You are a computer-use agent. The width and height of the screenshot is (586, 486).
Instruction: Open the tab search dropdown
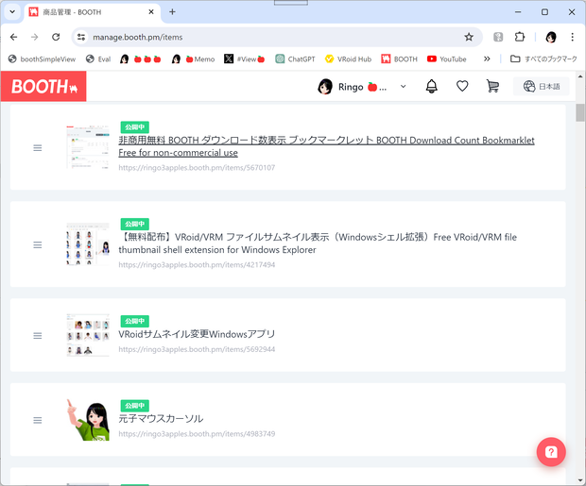(12, 12)
